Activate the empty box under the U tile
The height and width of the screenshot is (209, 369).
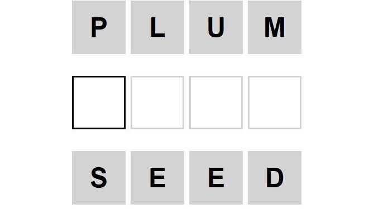click(x=216, y=103)
